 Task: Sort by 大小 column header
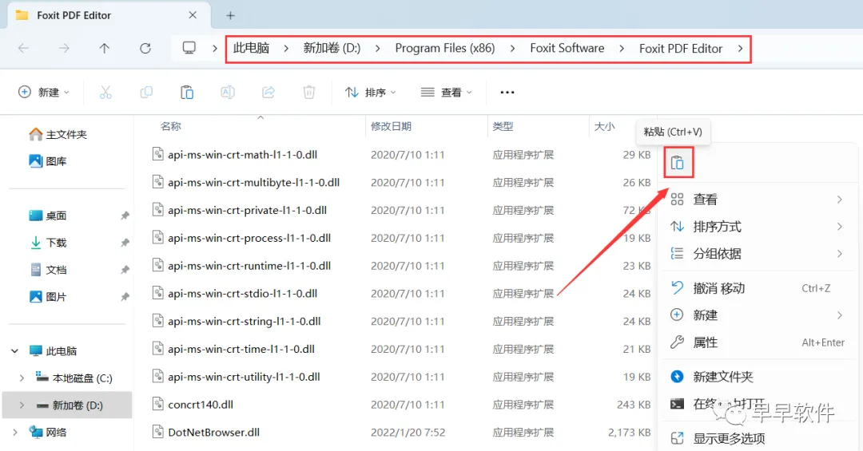pos(604,126)
